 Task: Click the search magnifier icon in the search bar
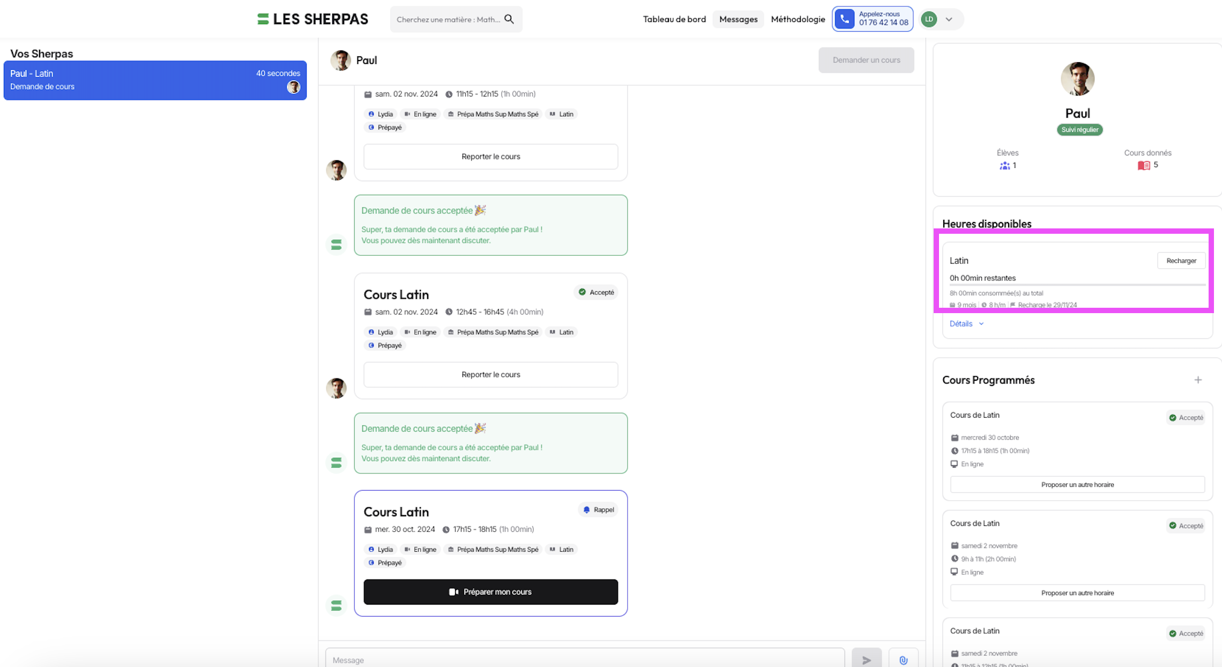pos(509,19)
